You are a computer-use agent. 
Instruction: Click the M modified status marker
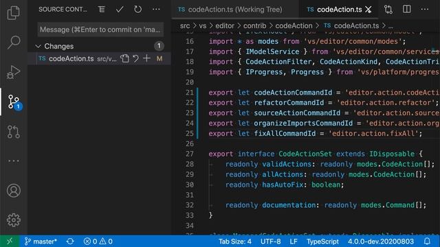tap(159, 58)
